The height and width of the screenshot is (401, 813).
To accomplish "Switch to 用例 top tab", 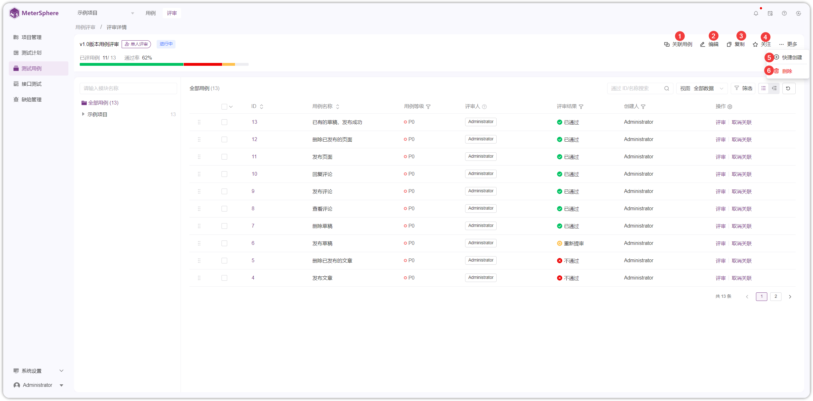I will coord(151,13).
